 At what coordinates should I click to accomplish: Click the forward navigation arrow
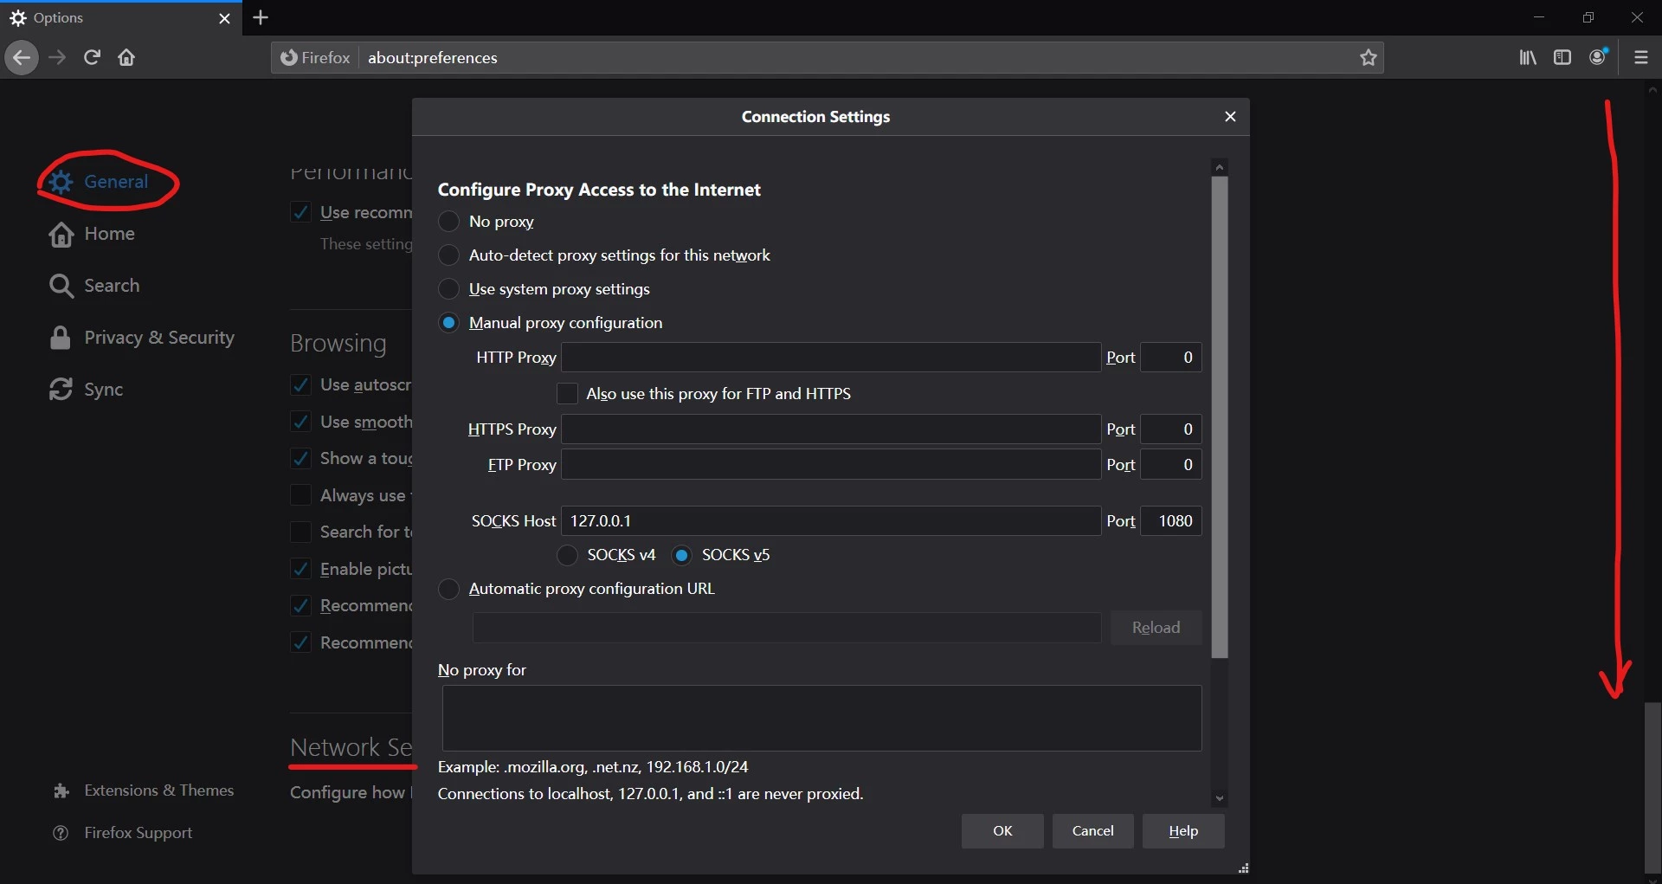pos(57,58)
